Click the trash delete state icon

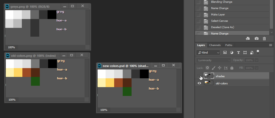coord(264,39)
